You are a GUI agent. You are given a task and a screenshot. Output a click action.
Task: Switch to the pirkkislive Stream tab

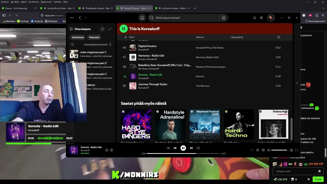click(x=172, y=8)
